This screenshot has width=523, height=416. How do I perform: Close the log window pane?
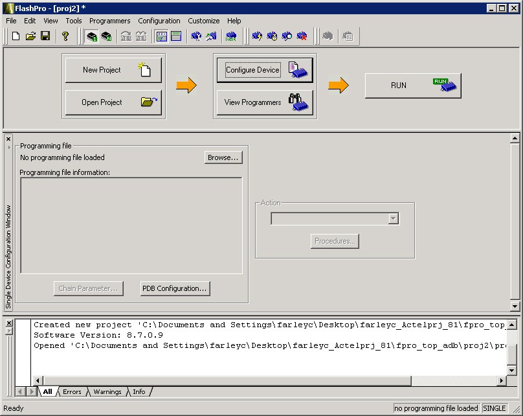pos(9,323)
